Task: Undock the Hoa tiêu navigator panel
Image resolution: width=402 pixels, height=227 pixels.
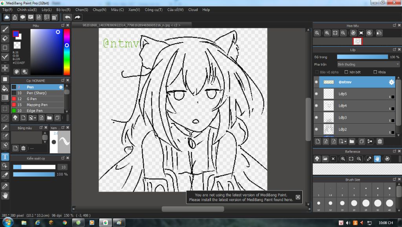Action: point(394,25)
